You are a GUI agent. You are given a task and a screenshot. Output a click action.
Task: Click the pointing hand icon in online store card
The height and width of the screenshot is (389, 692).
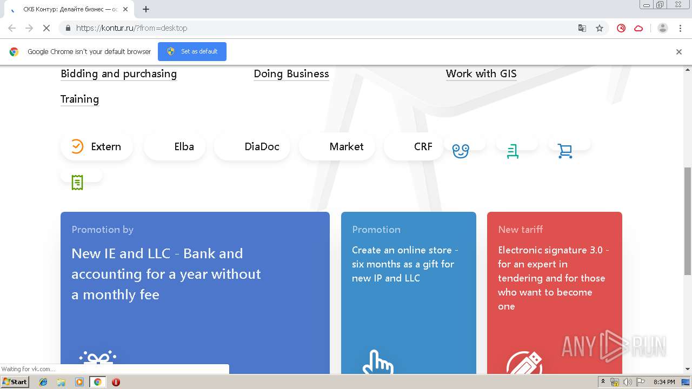coord(377,362)
